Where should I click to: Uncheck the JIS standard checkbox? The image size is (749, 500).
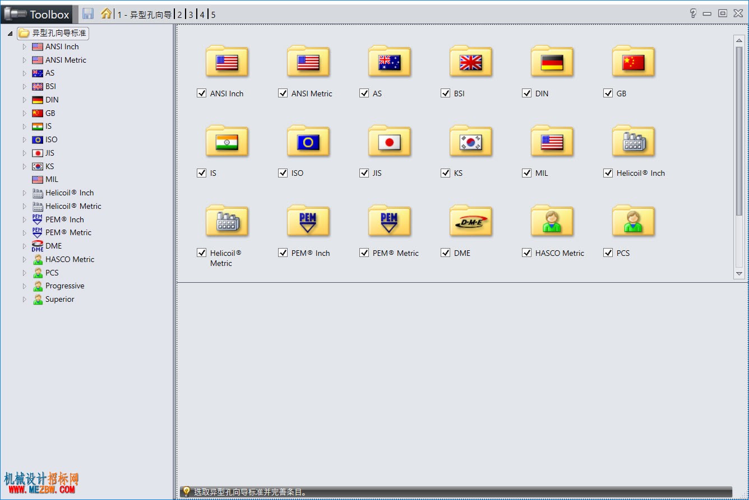[364, 173]
